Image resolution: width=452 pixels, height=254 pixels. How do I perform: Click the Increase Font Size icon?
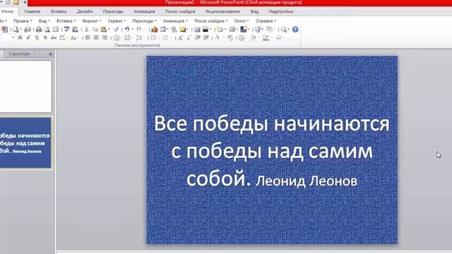coord(180,37)
